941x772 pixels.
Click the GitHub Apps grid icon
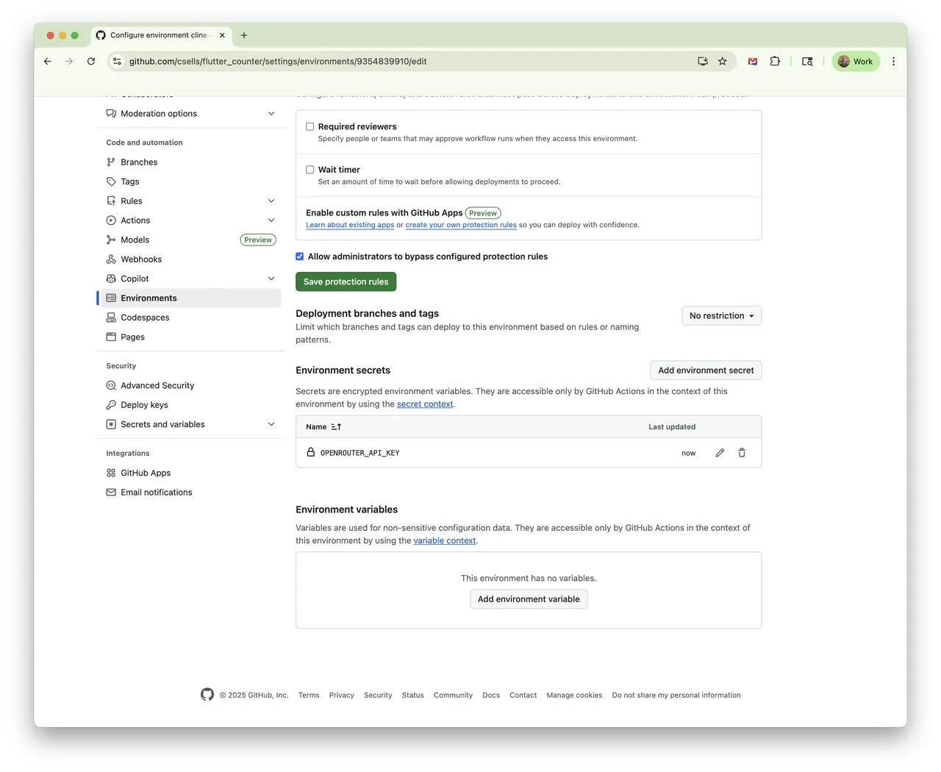(111, 473)
